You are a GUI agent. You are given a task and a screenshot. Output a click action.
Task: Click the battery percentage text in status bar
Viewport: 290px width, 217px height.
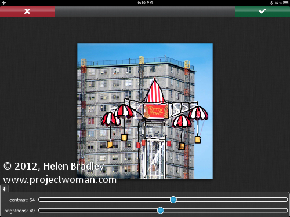(278, 3)
